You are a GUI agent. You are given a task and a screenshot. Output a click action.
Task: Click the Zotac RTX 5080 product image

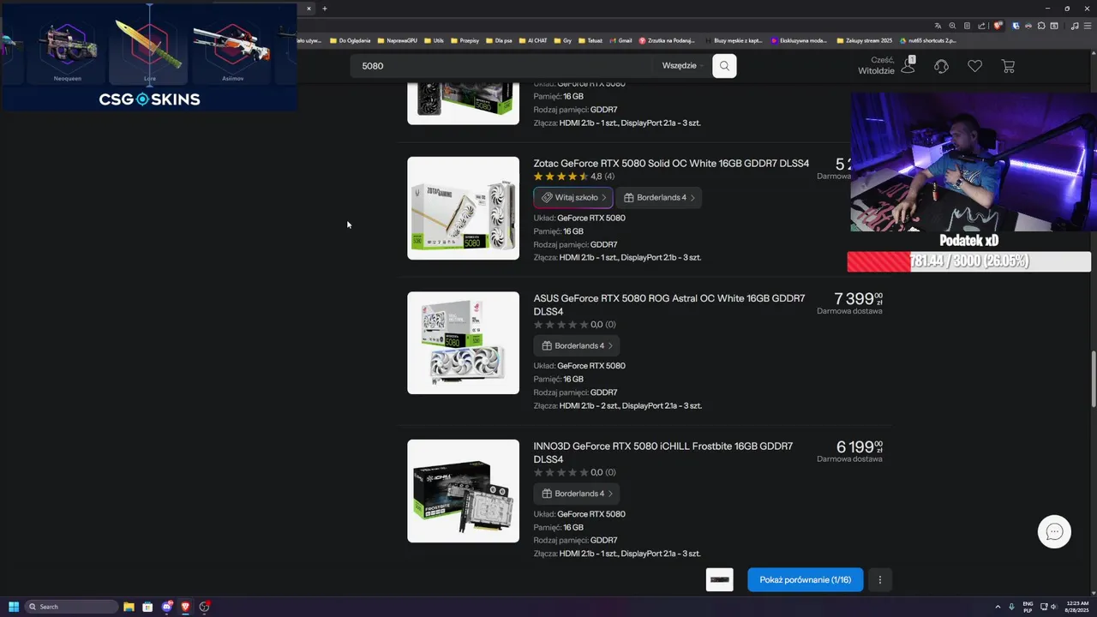[463, 208]
